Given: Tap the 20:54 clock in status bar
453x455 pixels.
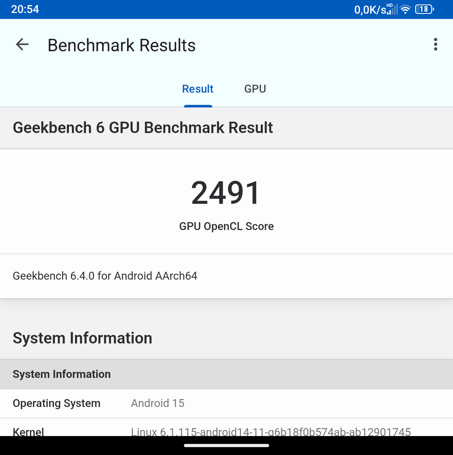Looking at the screenshot, I should (25, 9).
